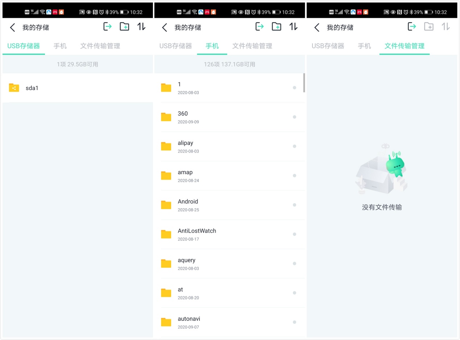Click the share icon on sda1 folder

14,87
